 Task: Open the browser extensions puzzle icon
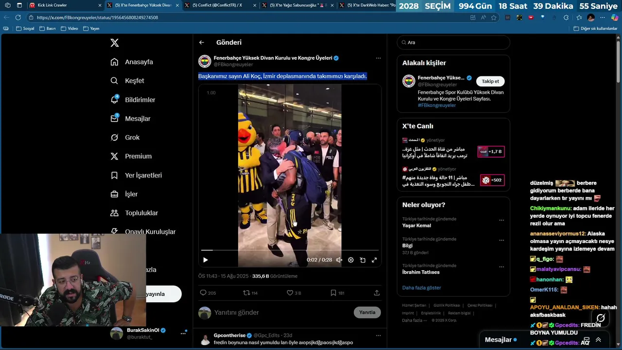tap(567, 17)
